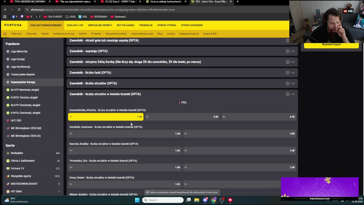Select Barcola 1+ shots at 1.42

click(125, 150)
